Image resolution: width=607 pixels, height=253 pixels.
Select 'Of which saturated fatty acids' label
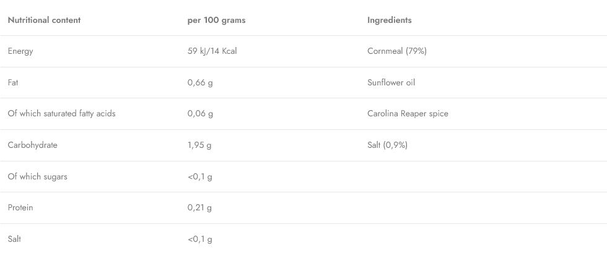point(61,114)
